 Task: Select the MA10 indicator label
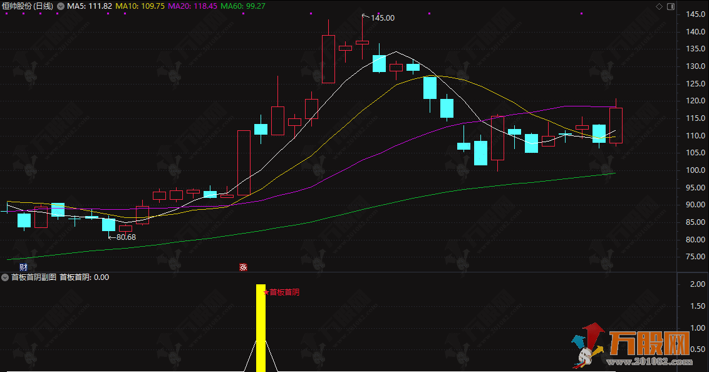coord(140,6)
